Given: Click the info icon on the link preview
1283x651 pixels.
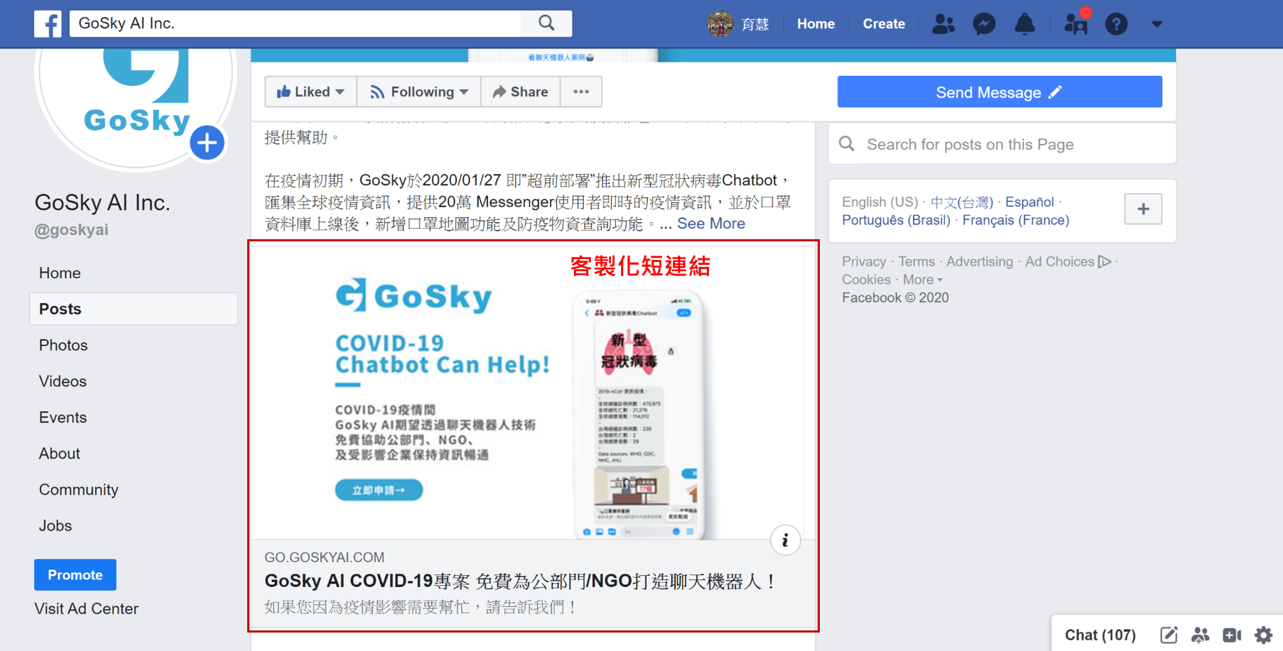Looking at the screenshot, I should coord(785,541).
